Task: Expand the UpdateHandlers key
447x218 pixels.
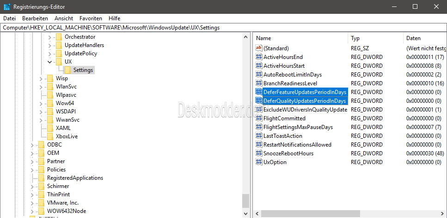Action: coord(49,46)
